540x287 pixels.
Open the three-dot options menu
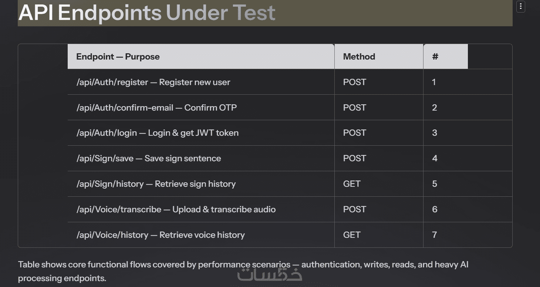[520, 6]
